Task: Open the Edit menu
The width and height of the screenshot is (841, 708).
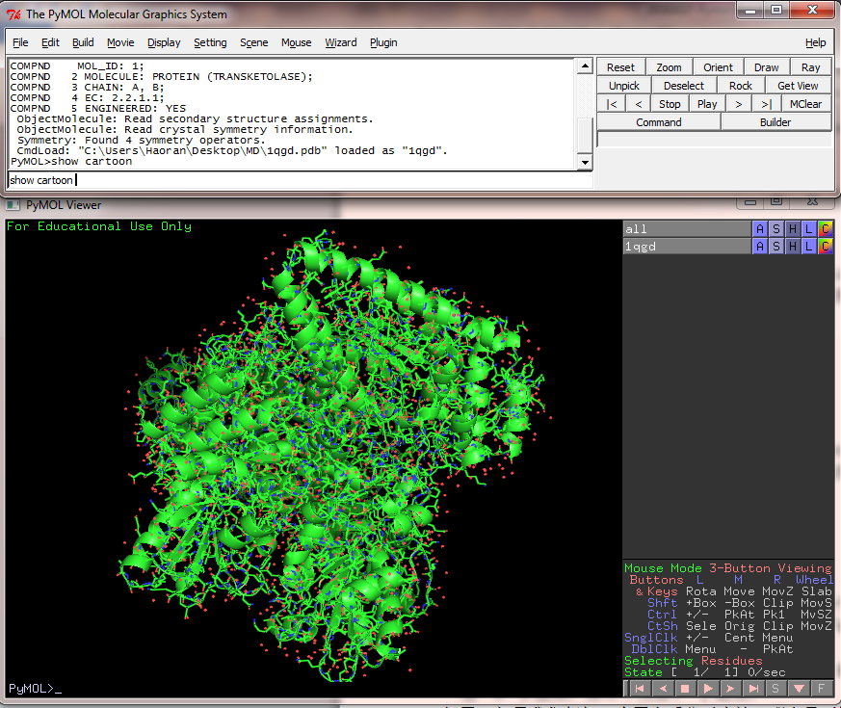Action: [x=50, y=42]
